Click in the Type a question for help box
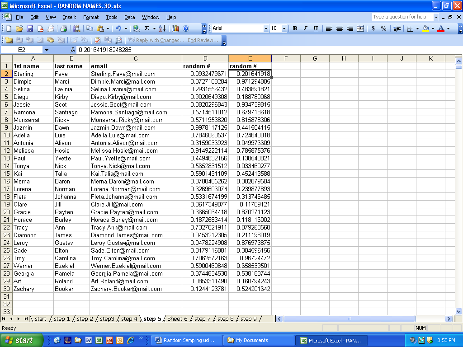The height and width of the screenshot is (347, 463). [402, 17]
